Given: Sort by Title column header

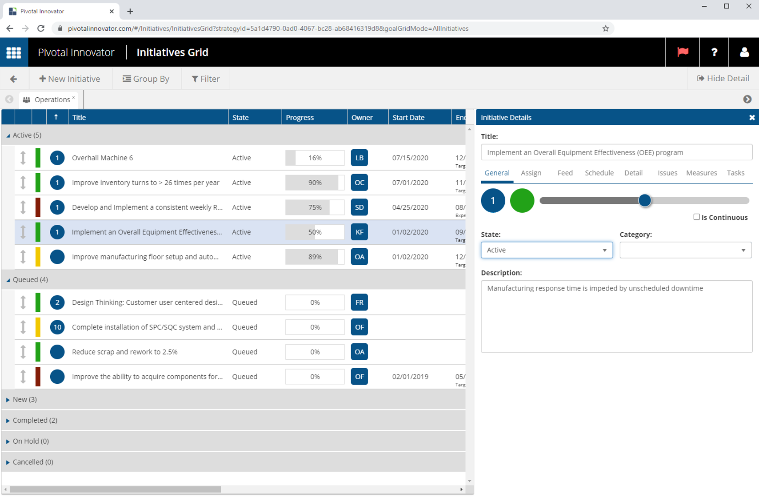Looking at the screenshot, I should click(x=148, y=118).
